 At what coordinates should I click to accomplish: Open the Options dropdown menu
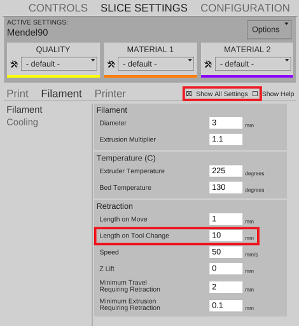coord(269,29)
